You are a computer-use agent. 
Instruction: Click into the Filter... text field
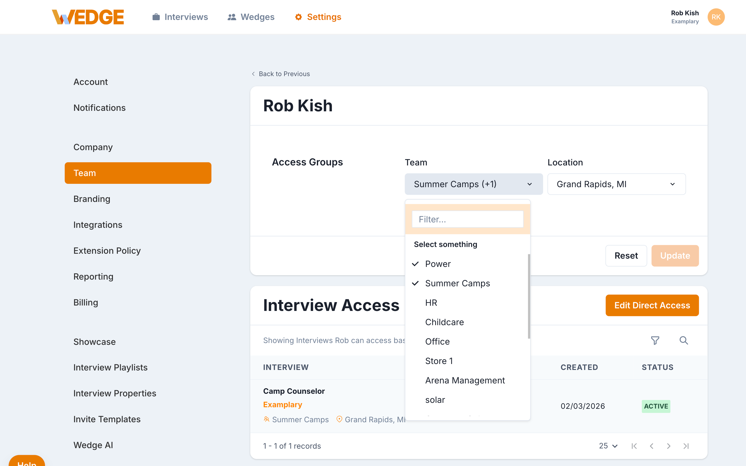[x=467, y=219]
